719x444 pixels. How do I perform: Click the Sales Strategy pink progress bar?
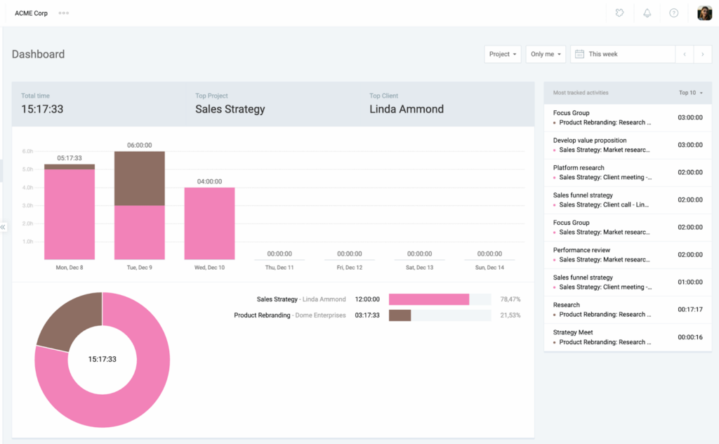tap(429, 299)
